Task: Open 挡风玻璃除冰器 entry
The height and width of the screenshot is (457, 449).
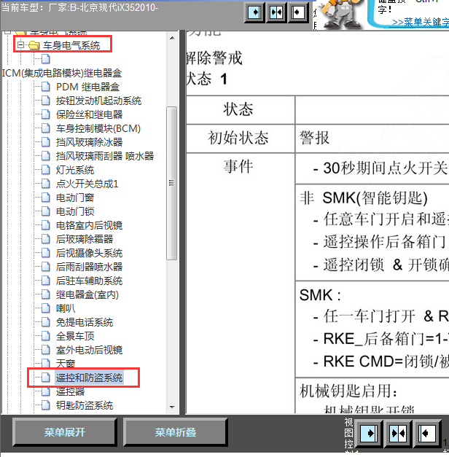Action: (89, 142)
